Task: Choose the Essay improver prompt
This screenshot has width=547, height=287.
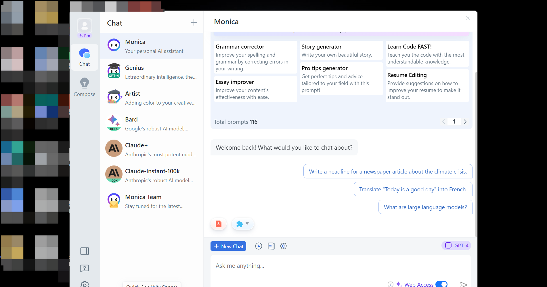Action: (255, 89)
